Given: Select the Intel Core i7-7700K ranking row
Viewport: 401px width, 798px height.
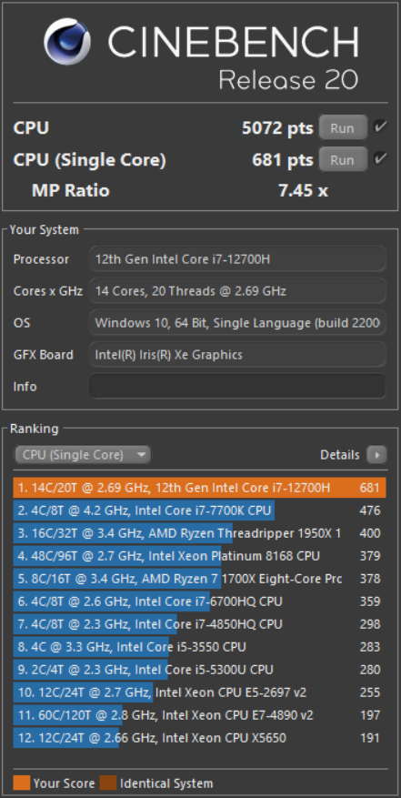Looking at the screenshot, I should click(x=199, y=510).
